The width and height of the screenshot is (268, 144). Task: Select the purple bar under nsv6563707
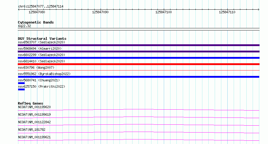pos(139,45)
